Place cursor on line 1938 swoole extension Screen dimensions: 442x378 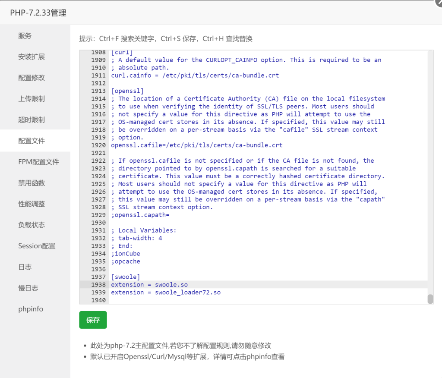(149, 284)
